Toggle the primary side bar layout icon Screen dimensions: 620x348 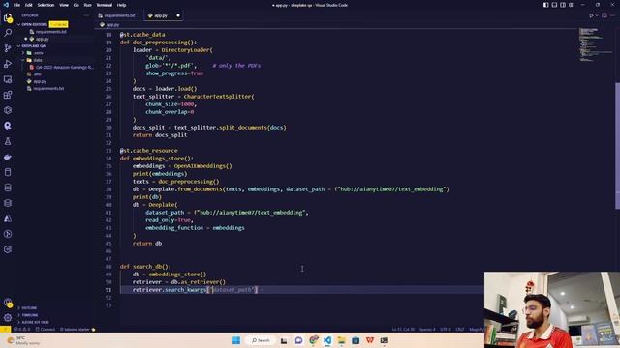(x=545, y=5)
